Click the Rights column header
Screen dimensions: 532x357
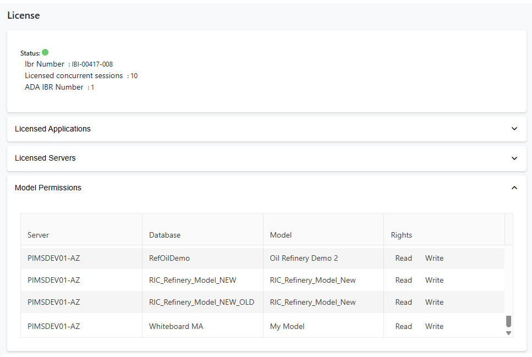(401, 235)
